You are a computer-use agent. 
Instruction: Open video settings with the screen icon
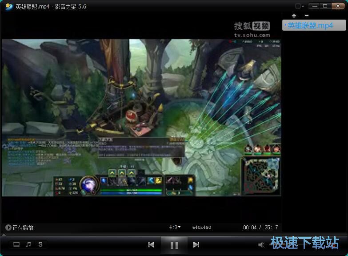[x=16, y=244]
